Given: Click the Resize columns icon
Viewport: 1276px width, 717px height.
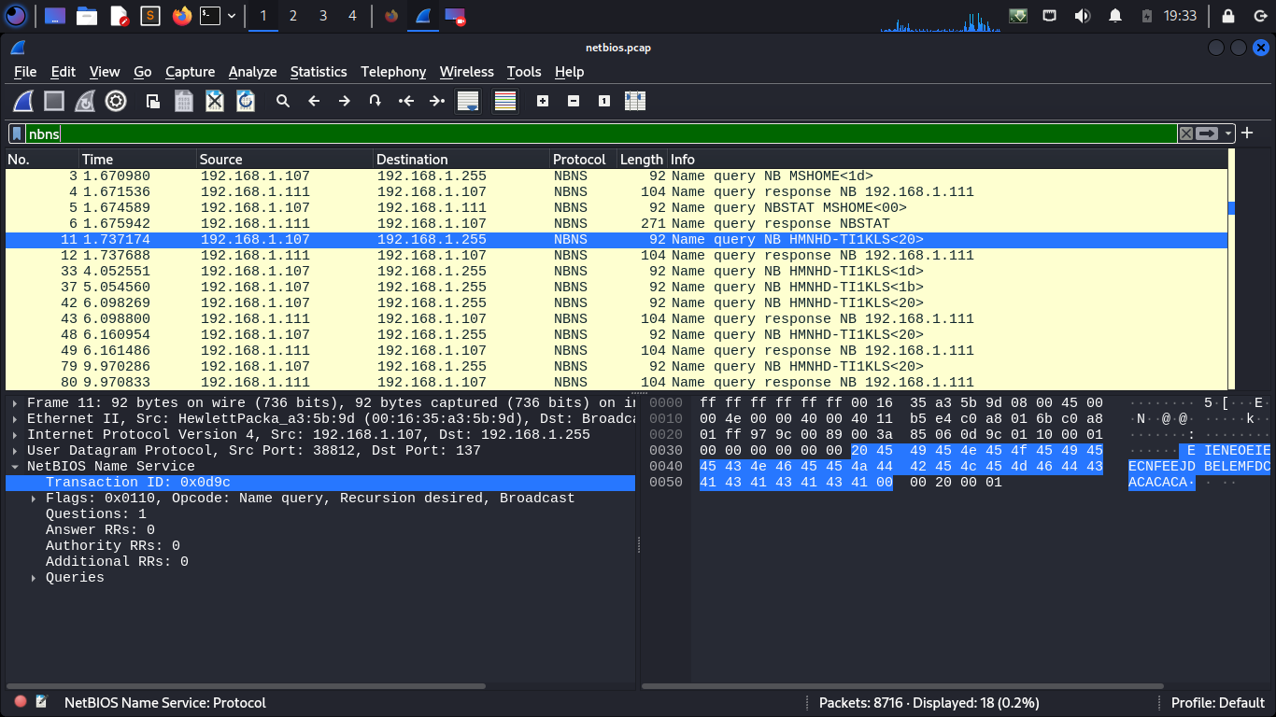Looking at the screenshot, I should [x=635, y=101].
